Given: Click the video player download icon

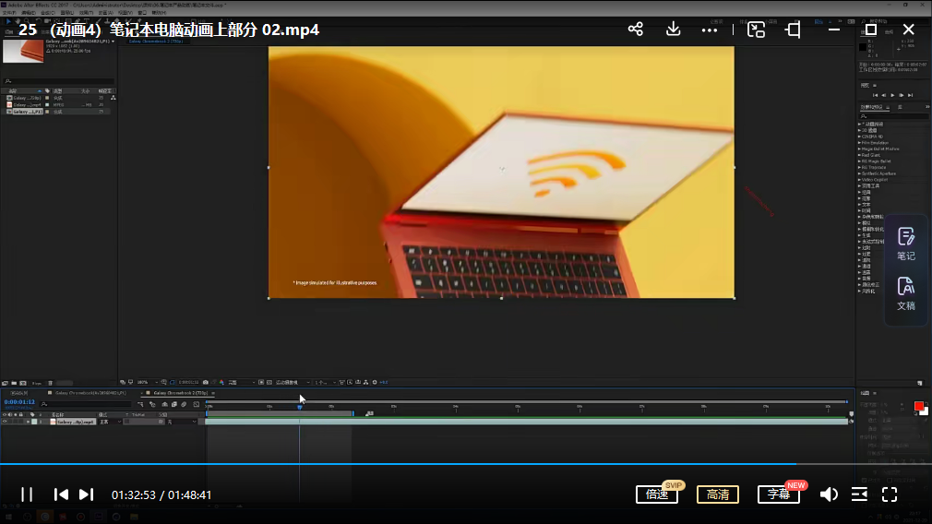Looking at the screenshot, I should pyautogui.click(x=673, y=29).
